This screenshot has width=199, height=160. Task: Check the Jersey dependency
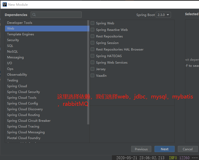click(x=92, y=69)
